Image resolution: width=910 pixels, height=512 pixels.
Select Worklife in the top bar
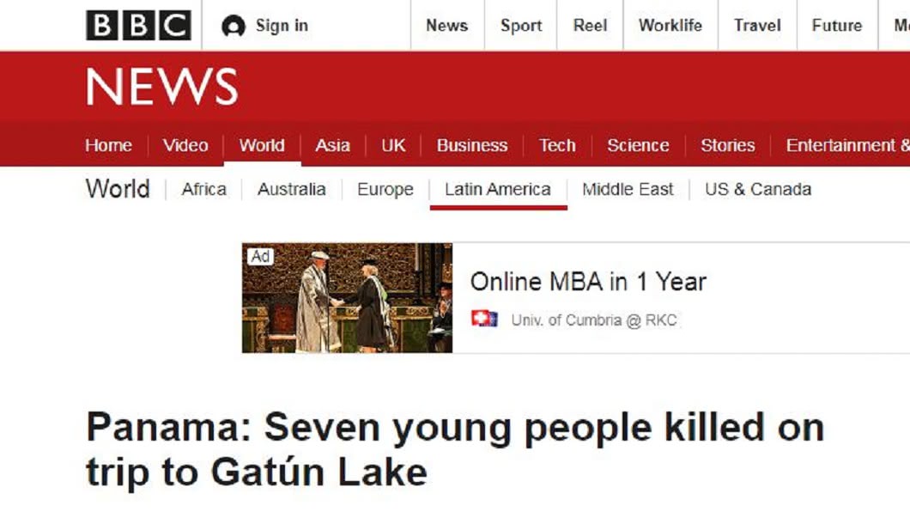670,26
